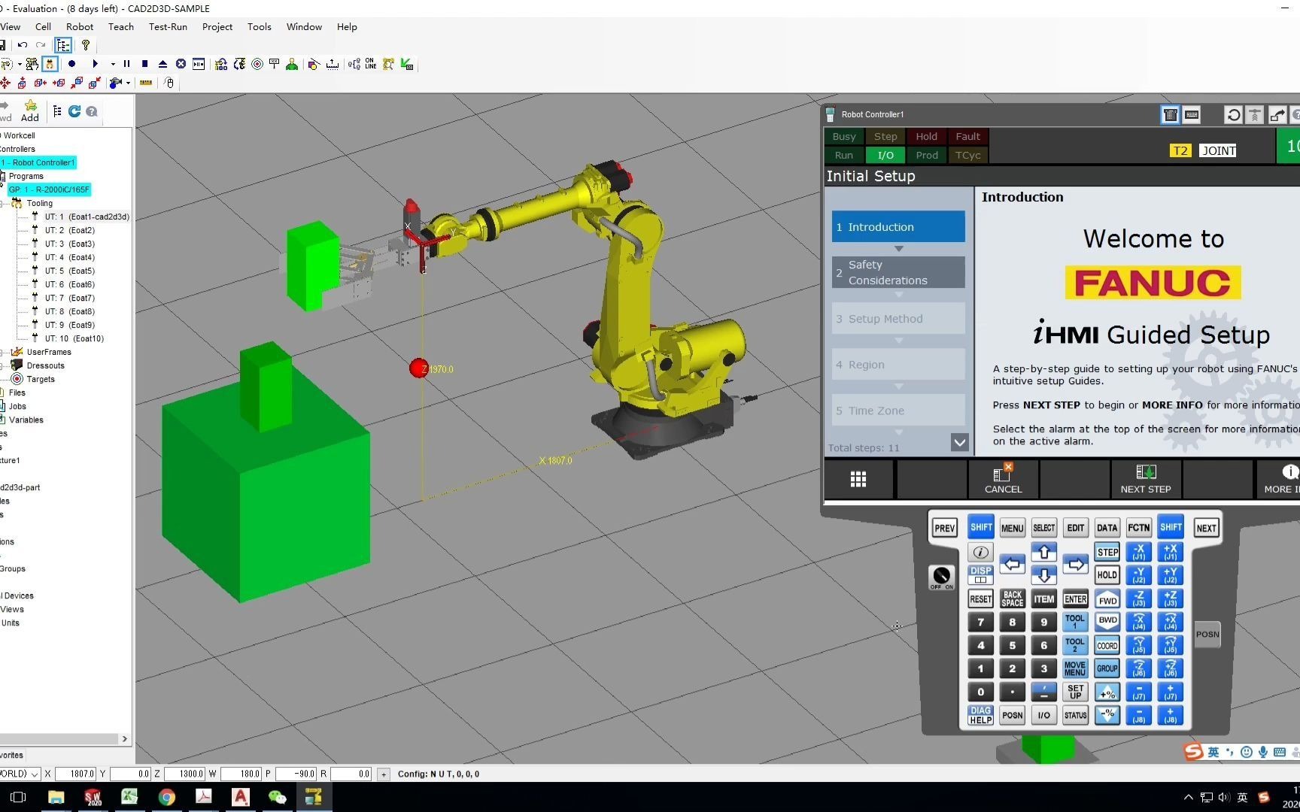Image resolution: width=1300 pixels, height=812 pixels.
Task: Open the WORLD coordinate frame dropdown
Action: pos(35,774)
